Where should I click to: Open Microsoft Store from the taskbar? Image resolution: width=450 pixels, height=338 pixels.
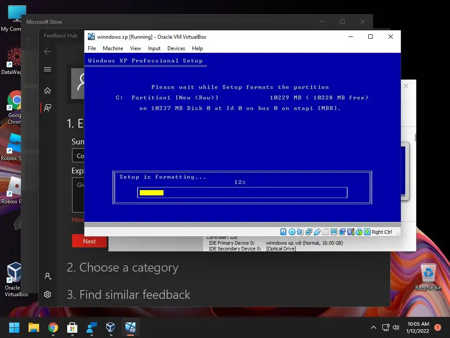tap(73, 327)
